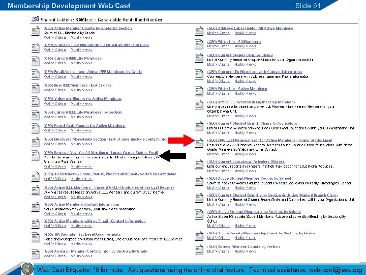The image size is (366, 275).
Task: Click icon for Active IEEE Members Current GOLD
Action: point(36,190)
